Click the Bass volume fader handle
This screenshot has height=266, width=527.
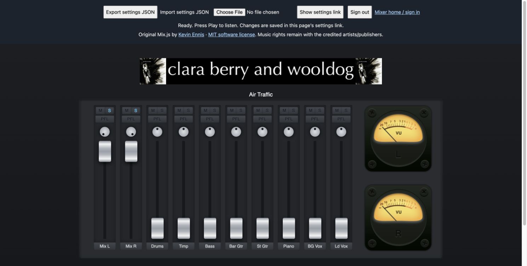(210, 229)
